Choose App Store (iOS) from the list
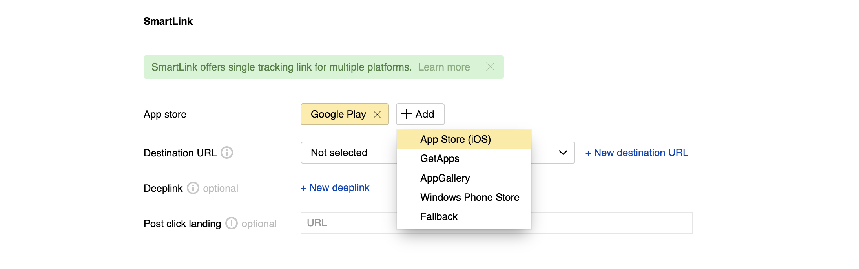 (455, 140)
